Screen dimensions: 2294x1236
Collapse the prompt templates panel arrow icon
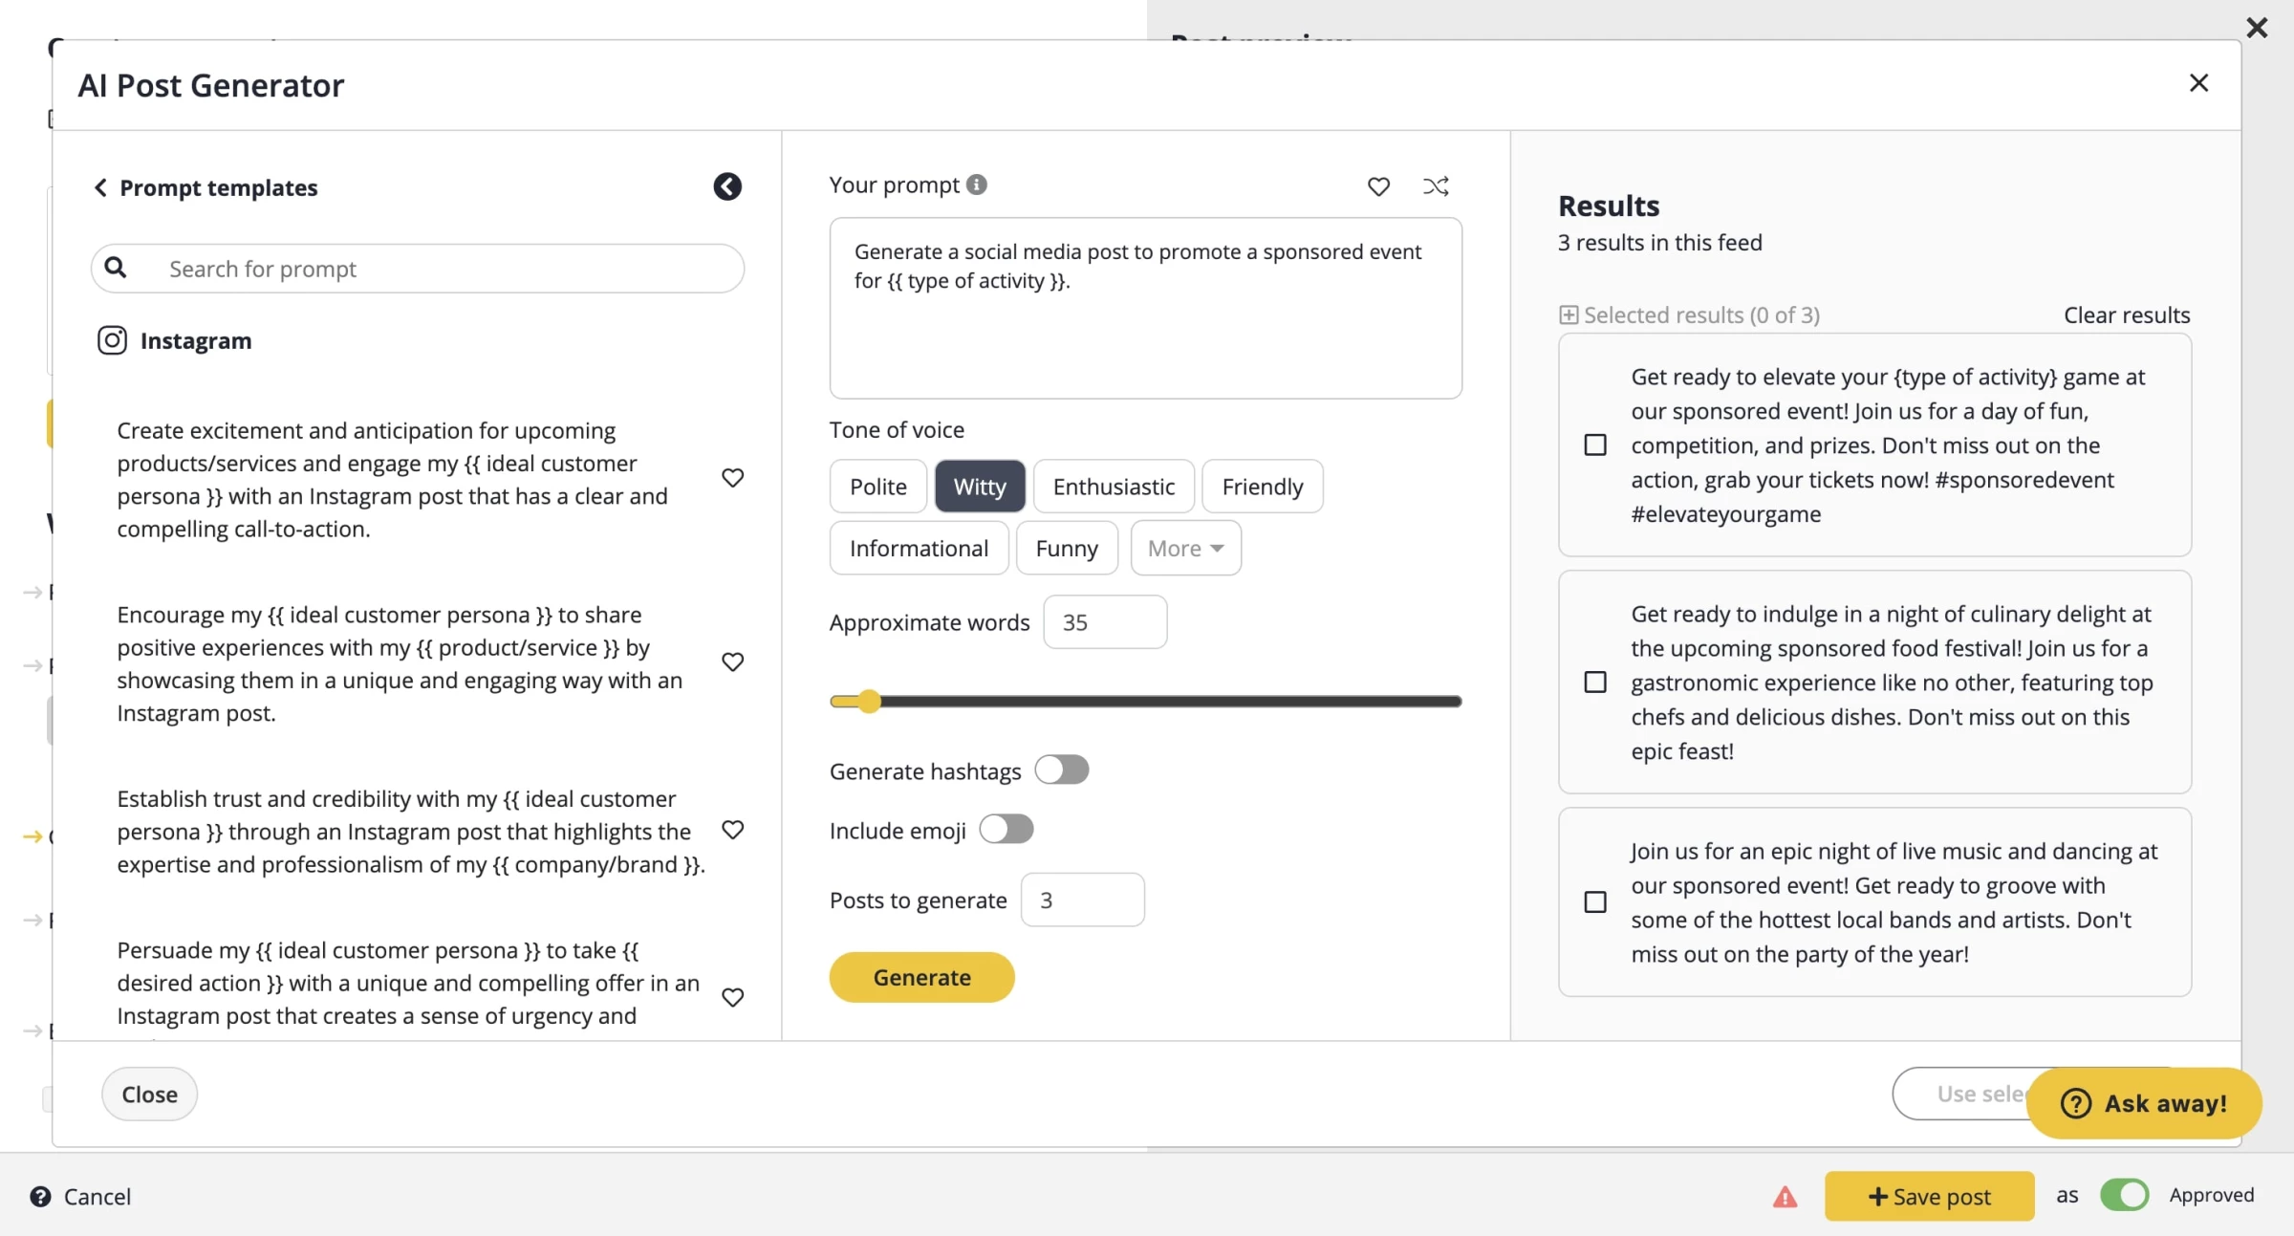(727, 186)
